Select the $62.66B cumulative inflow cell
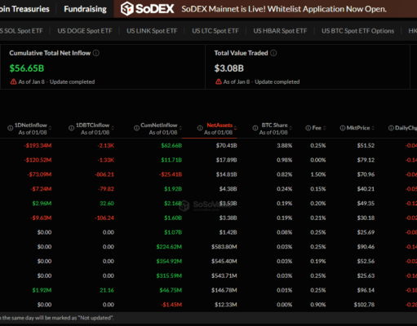The height and width of the screenshot is (326, 417). pos(171,146)
